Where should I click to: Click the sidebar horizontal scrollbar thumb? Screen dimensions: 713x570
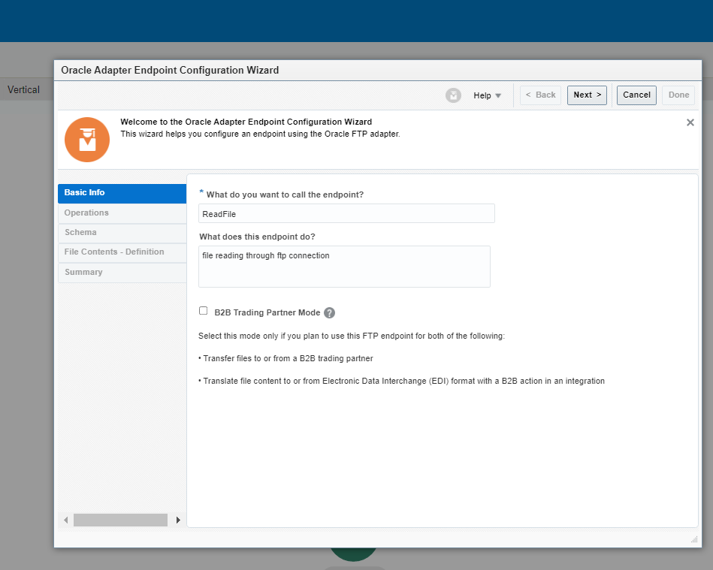click(120, 520)
